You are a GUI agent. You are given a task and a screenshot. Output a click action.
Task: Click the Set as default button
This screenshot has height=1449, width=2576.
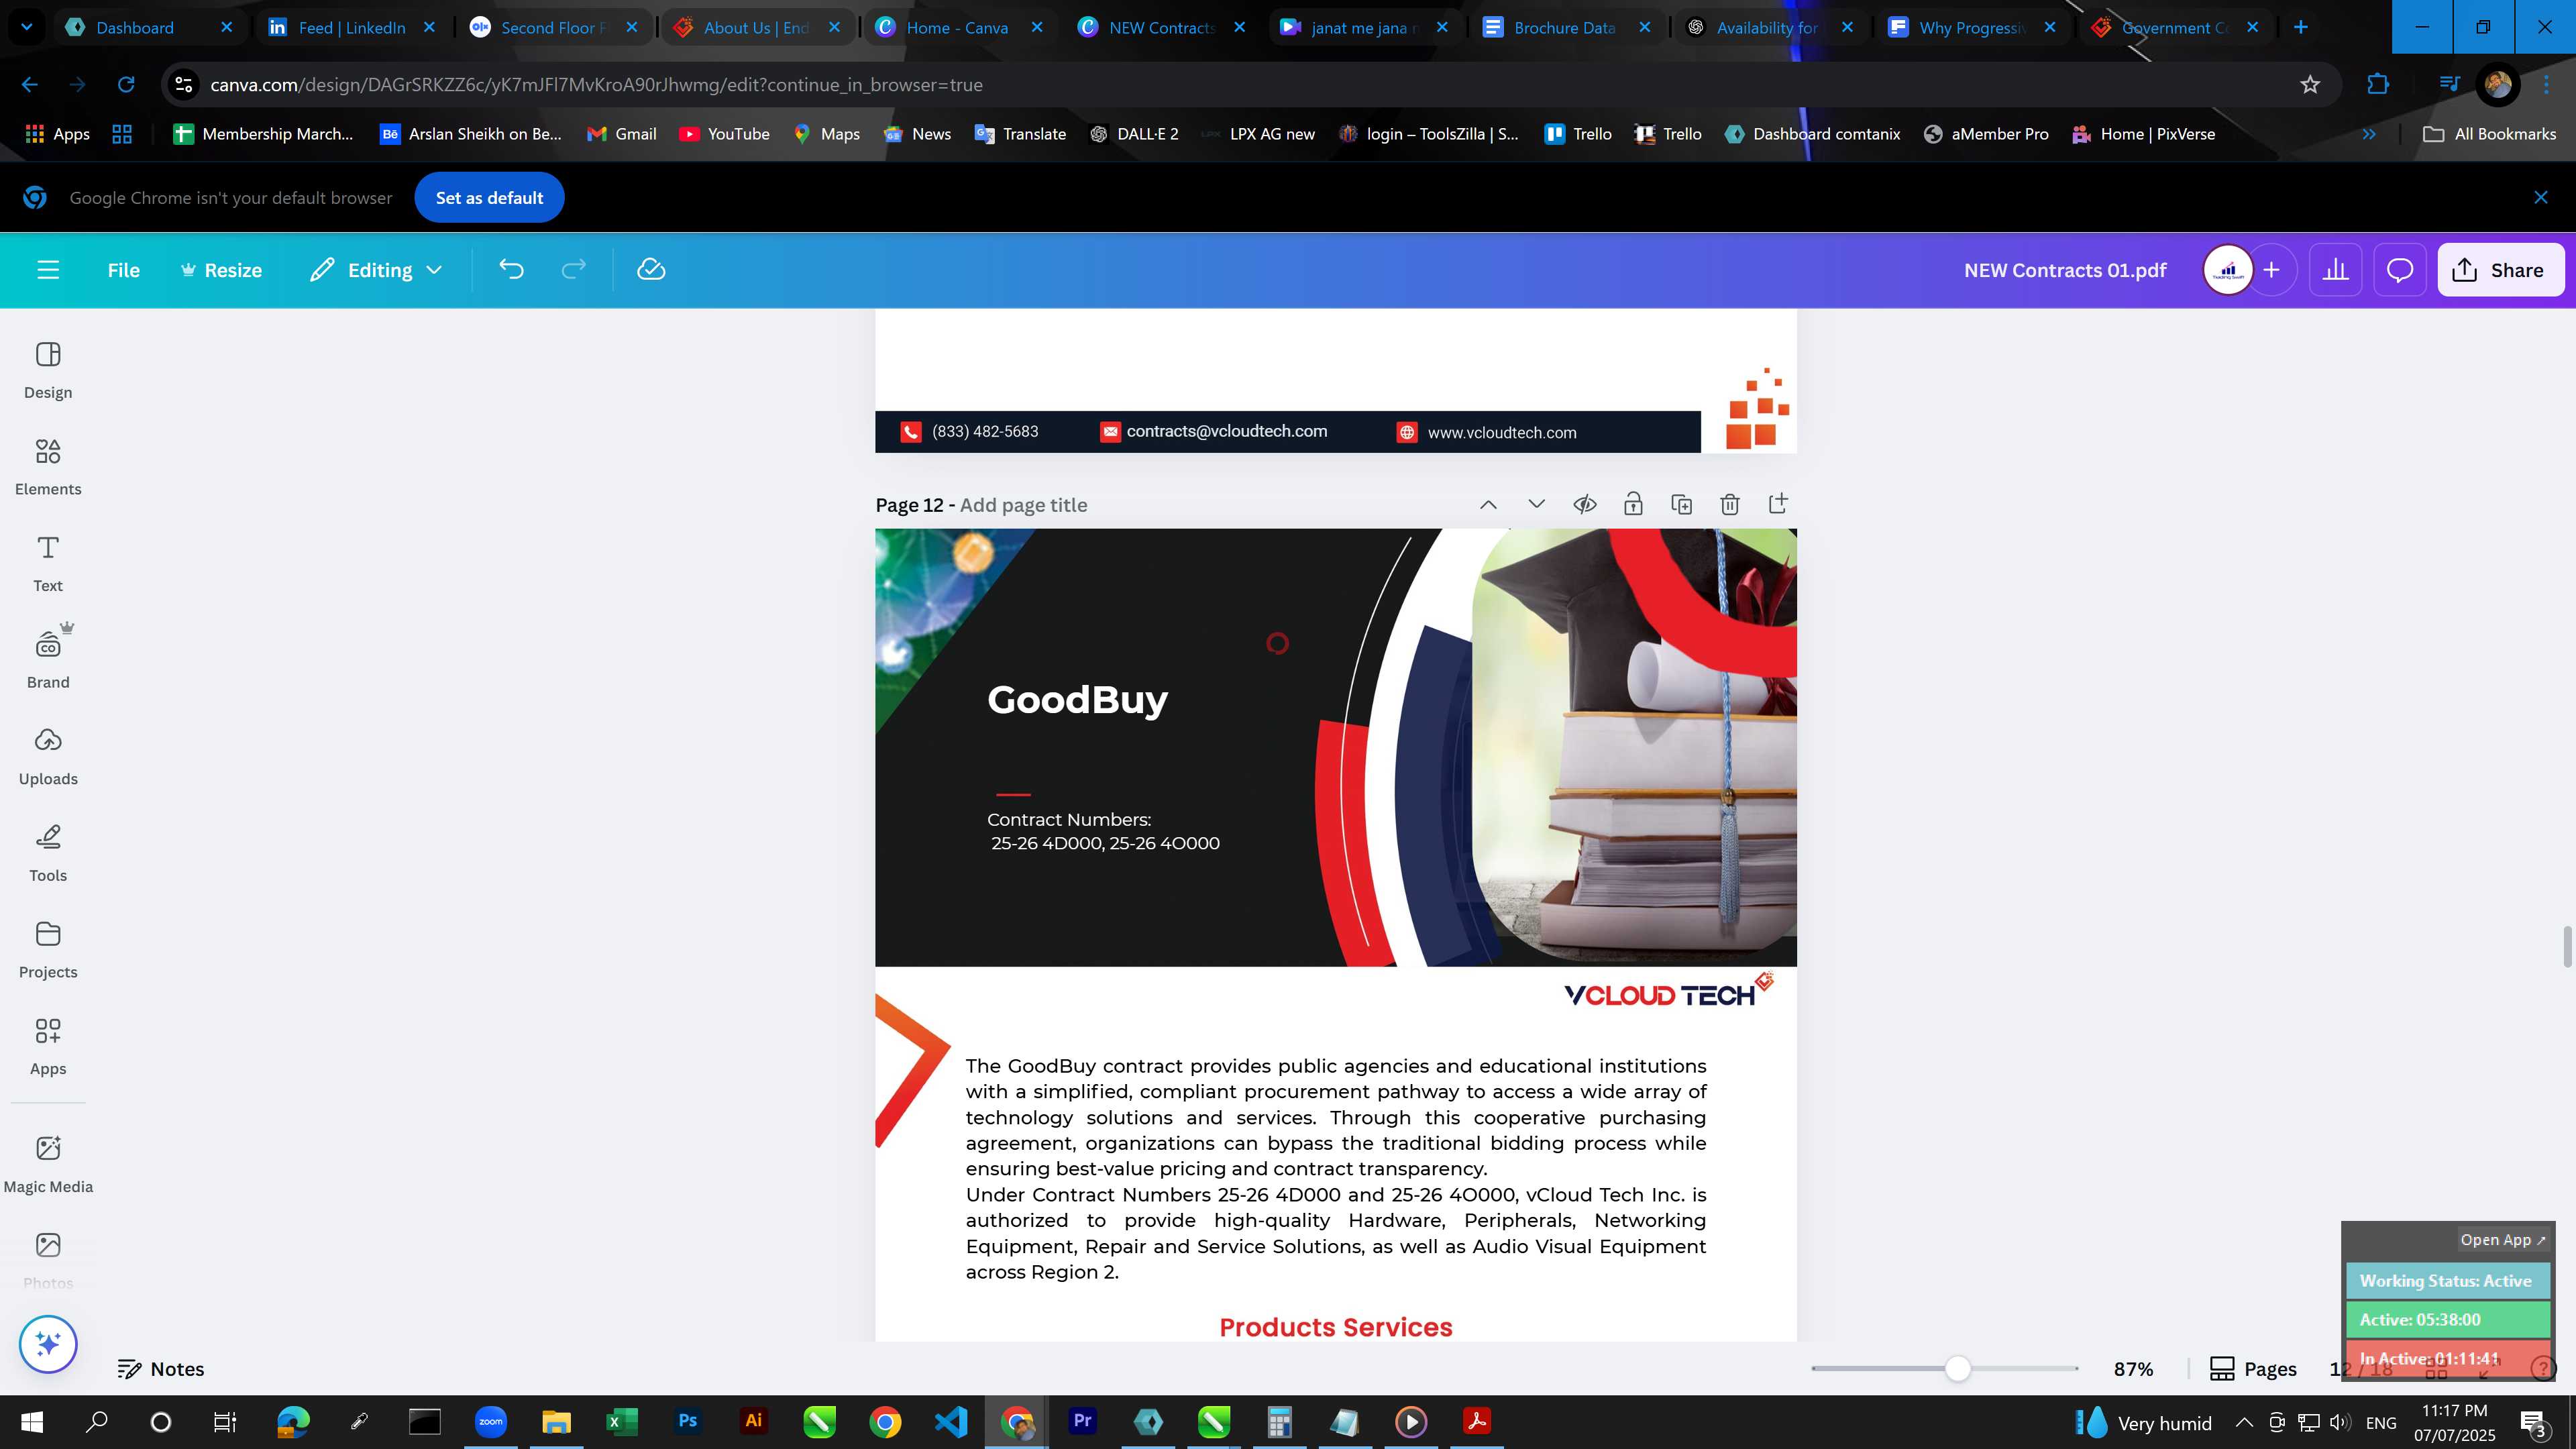[x=489, y=198]
